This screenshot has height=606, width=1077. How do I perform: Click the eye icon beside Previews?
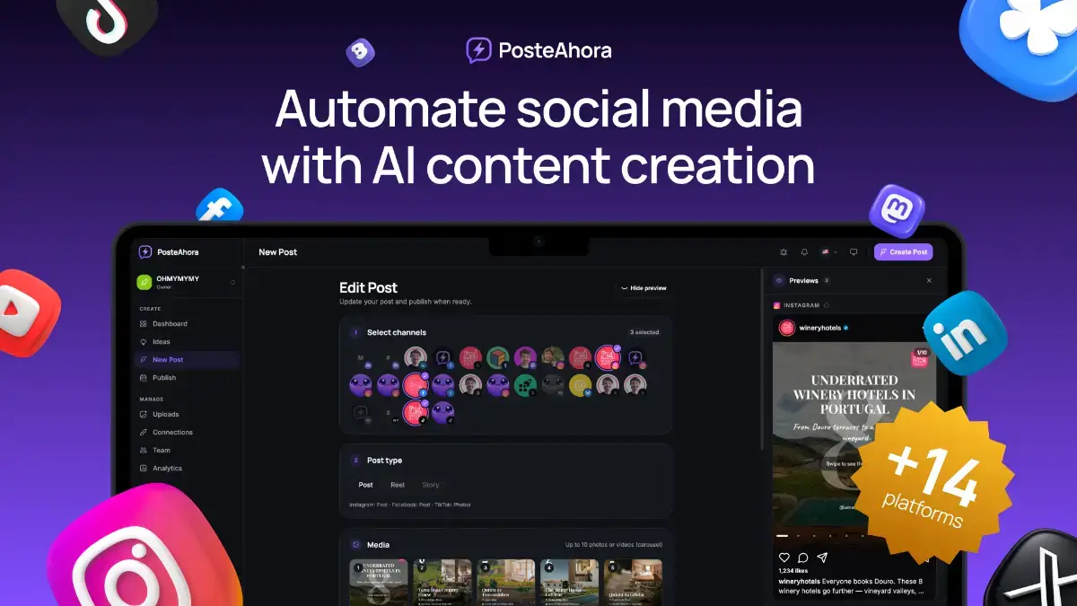pyautogui.click(x=779, y=281)
